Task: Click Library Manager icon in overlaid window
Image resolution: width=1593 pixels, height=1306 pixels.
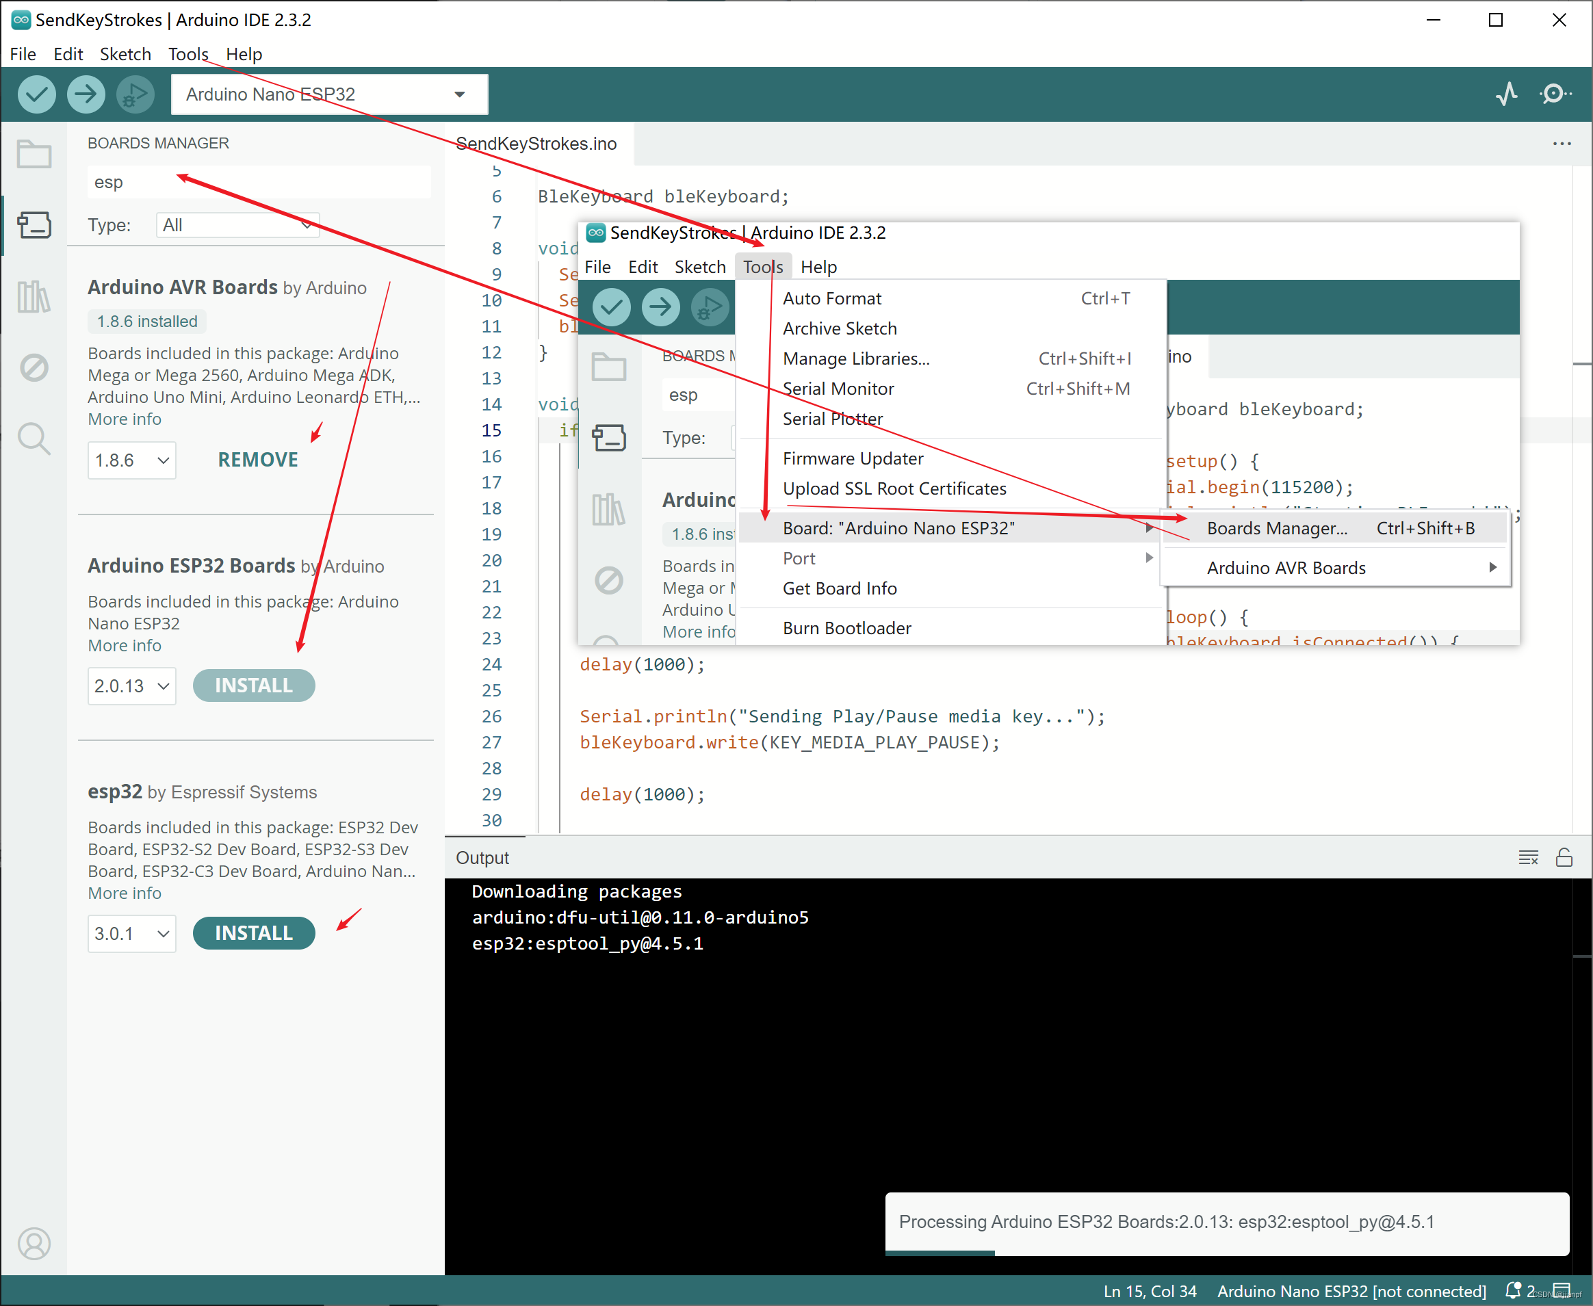Action: [x=609, y=508]
